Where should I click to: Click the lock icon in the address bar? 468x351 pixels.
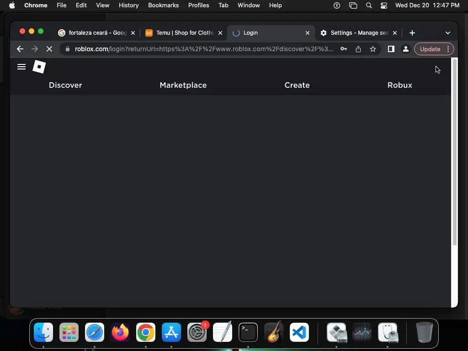[x=68, y=49]
